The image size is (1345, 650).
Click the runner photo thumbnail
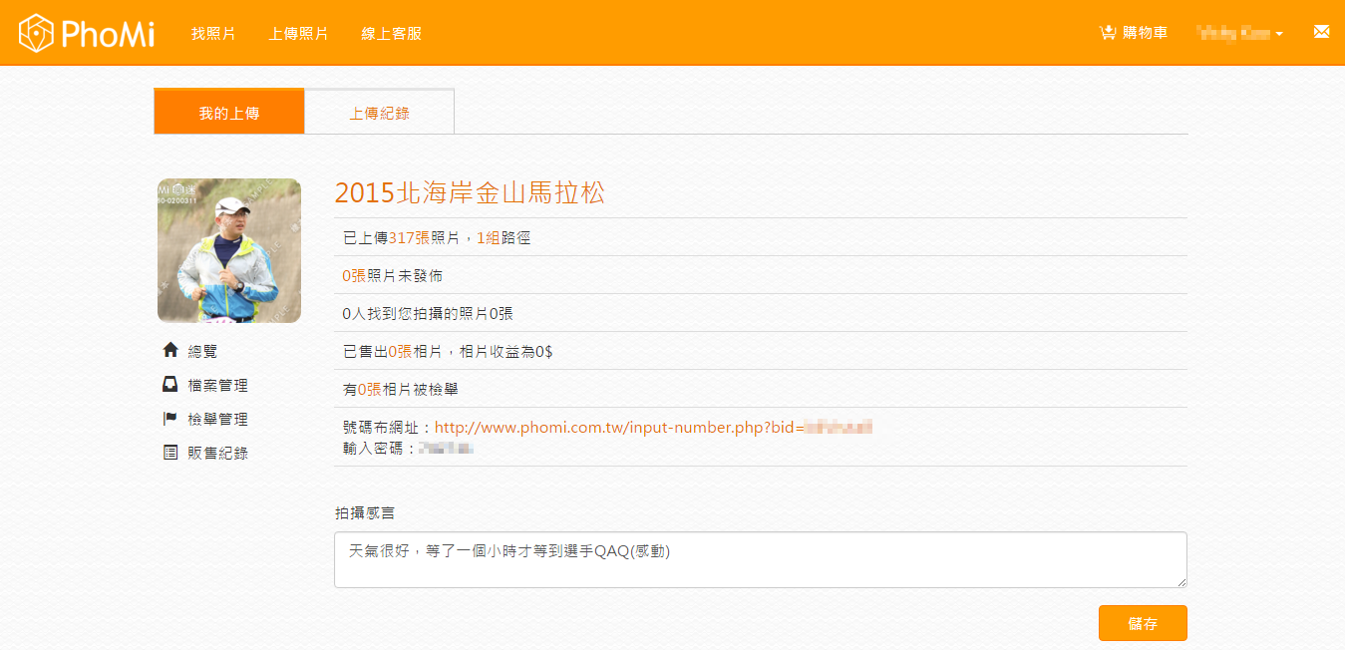pos(229,250)
